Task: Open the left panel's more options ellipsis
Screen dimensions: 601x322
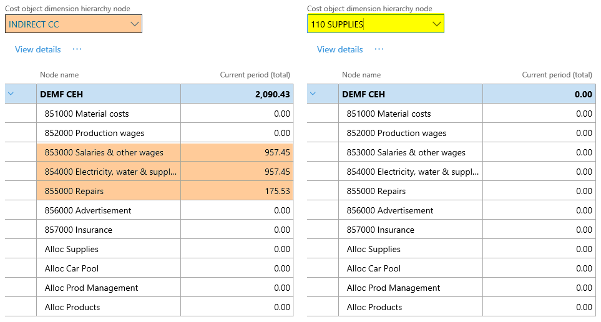Action: 77,49
